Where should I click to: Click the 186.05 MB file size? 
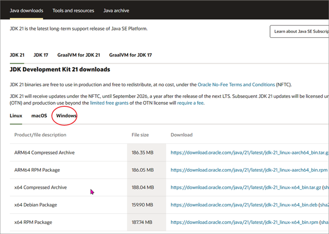point(143,170)
